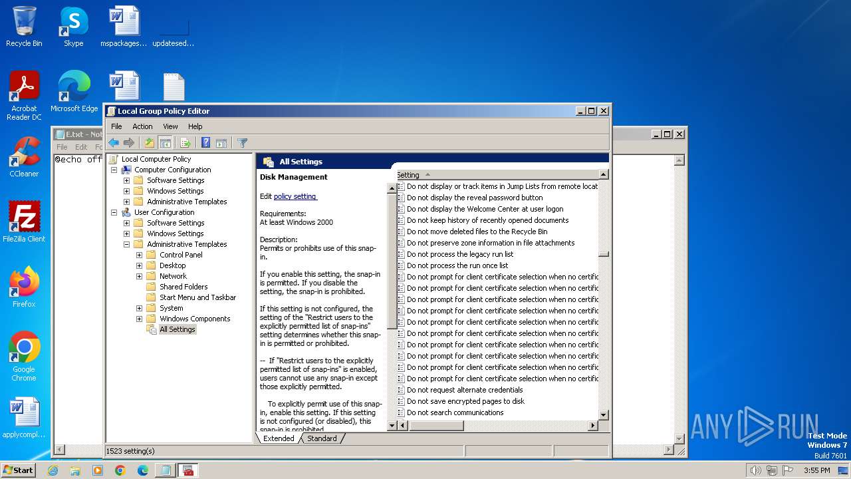Open the Action menu
851x479 pixels.
pos(142,126)
